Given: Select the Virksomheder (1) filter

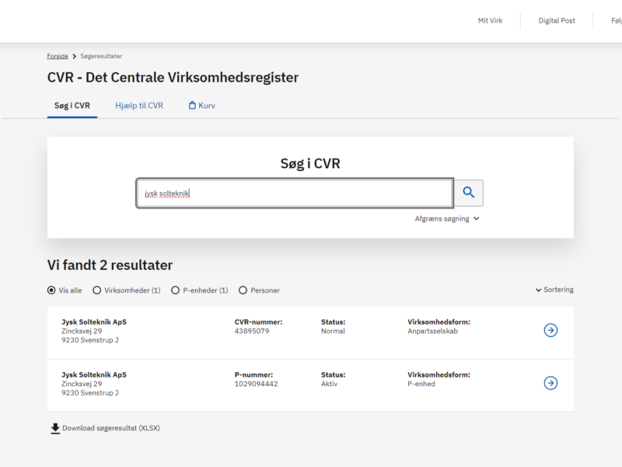Looking at the screenshot, I should (97, 290).
